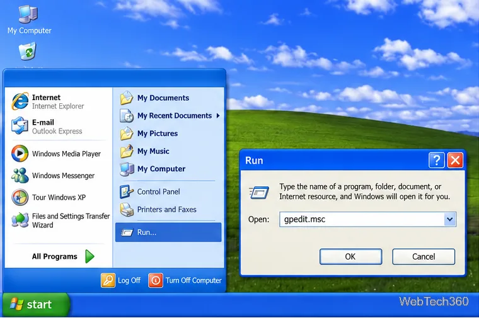Select My Documents label
479x318 pixels.
pyautogui.click(x=163, y=98)
